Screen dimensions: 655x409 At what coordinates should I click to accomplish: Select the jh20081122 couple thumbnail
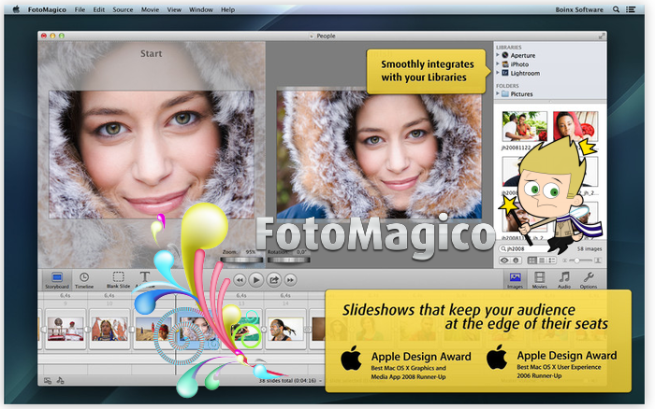click(x=524, y=126)
